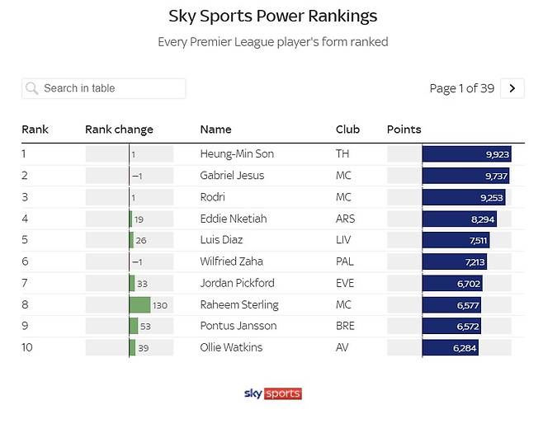Click the Page 1 of 39 indicator
The width and height of the screenshot is (543, 424).
click(x=461, y=88)
